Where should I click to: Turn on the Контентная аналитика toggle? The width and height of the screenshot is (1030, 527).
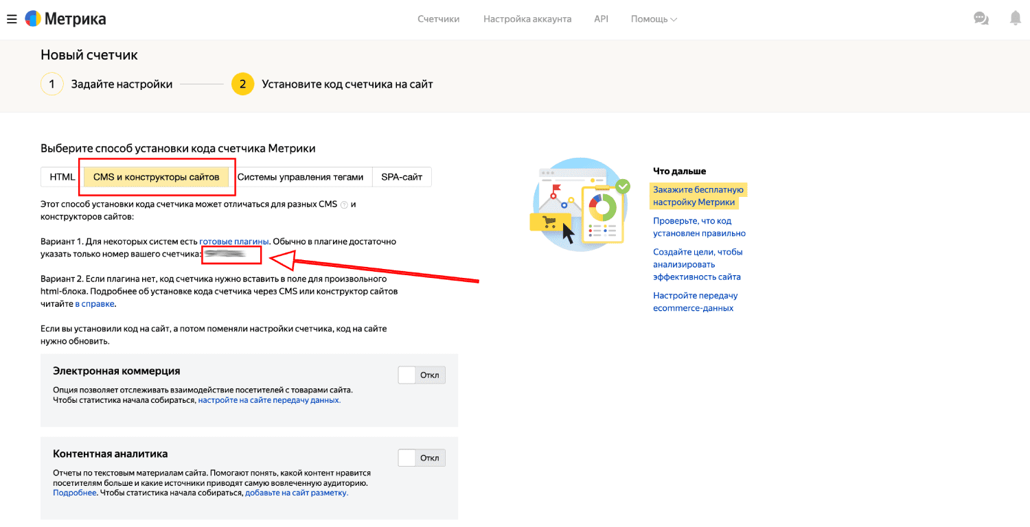[422, 458]
